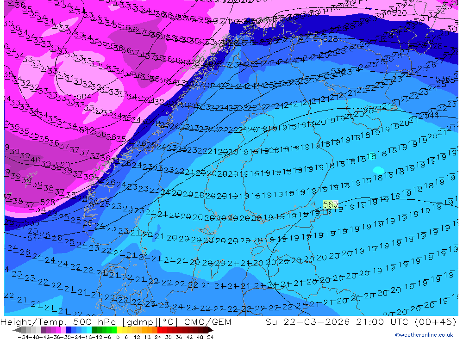Click the yellow legend swatch at 0
Viewport: 463px width, 339px height.
[119, 330]
